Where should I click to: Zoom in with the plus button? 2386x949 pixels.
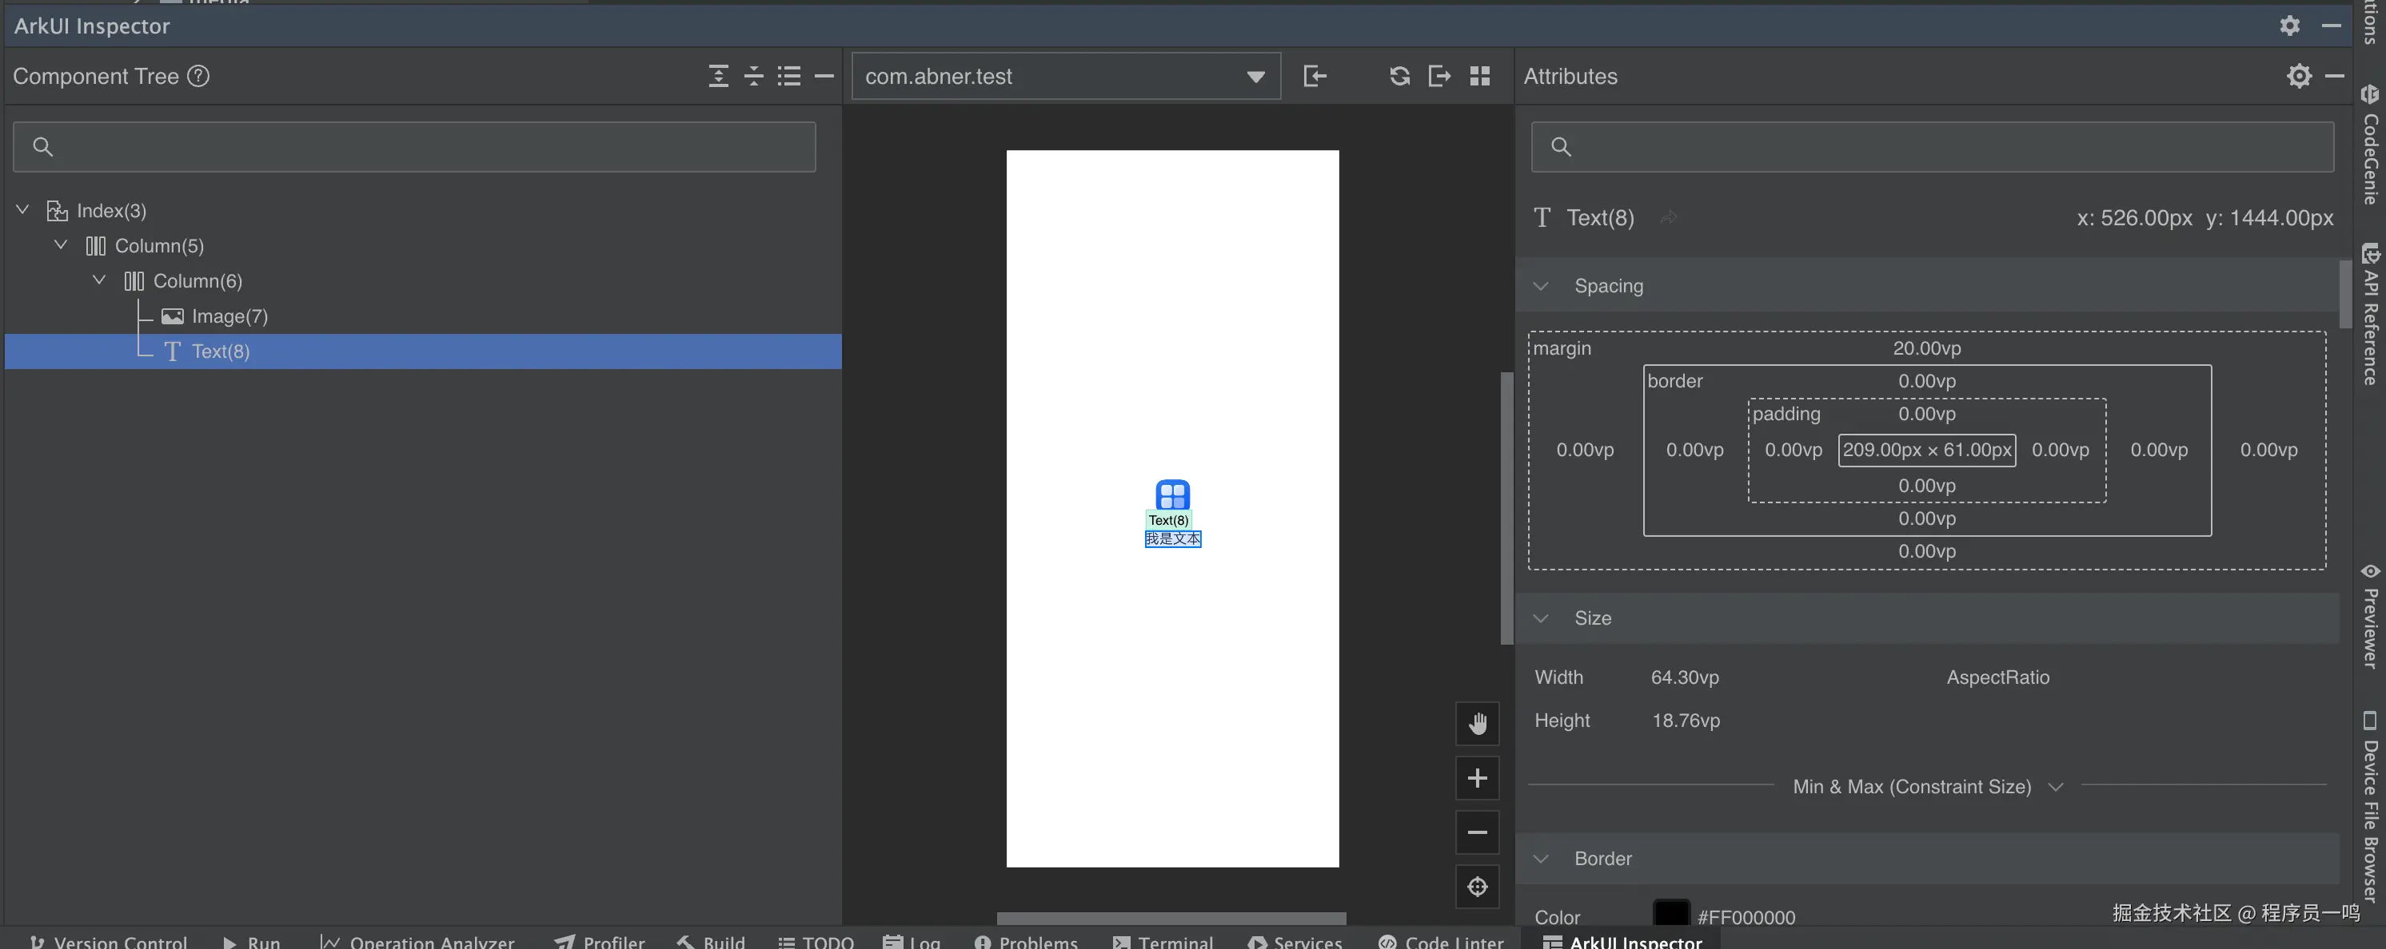click(x=1478, y=778)
